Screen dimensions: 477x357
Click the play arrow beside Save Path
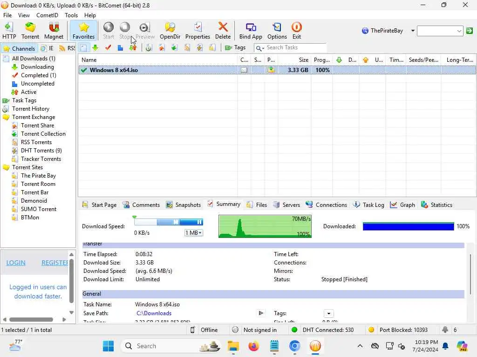coord(261,313)
